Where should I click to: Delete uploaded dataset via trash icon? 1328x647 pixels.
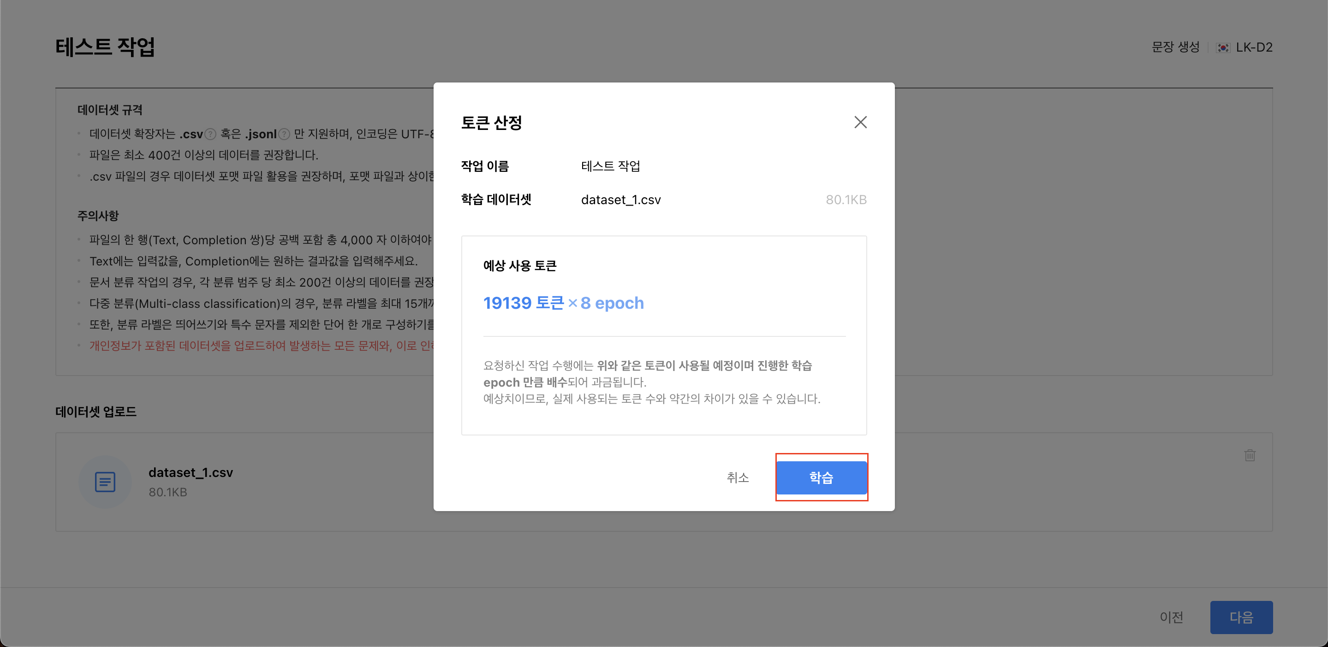[1250, 455]
